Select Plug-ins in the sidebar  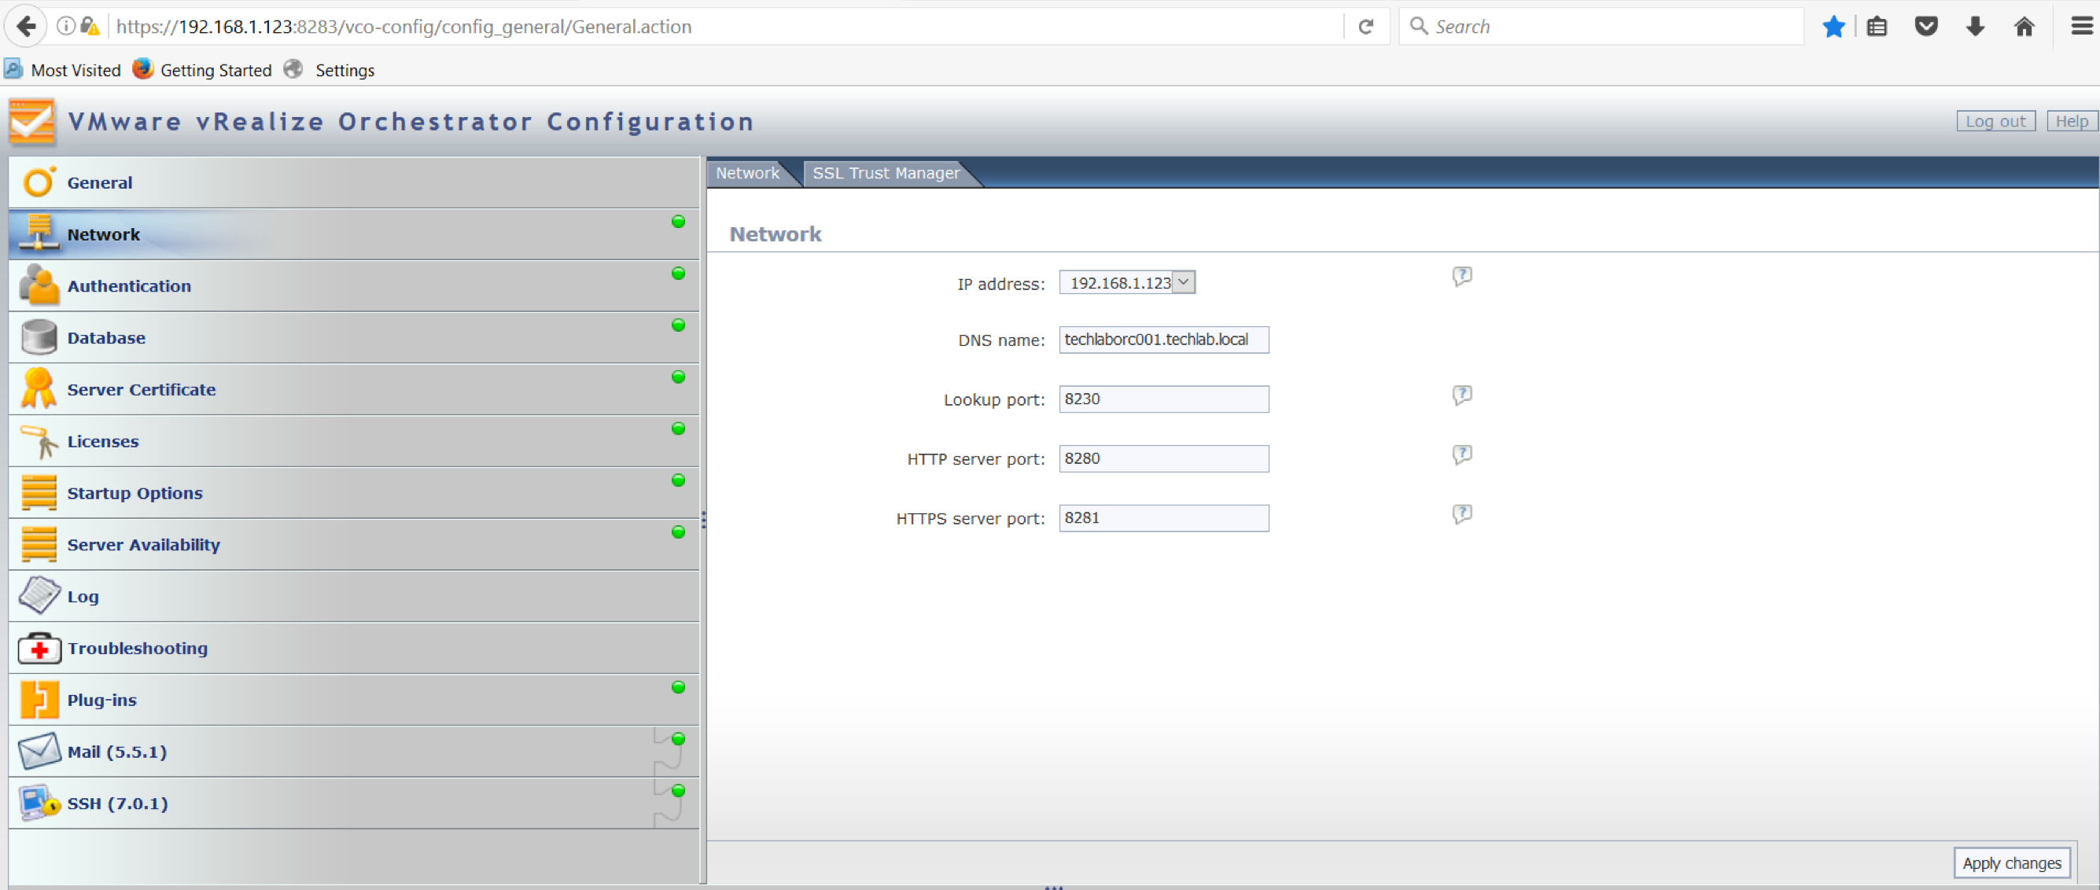point(354,700)
